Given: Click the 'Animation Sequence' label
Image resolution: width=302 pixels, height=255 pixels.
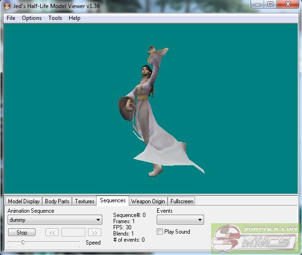Looking at the screenshot, I should tap(31, 211).
